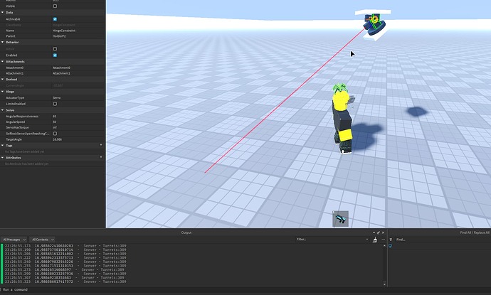This screenshot has height=295, width=491.
Task: Click the Find All / Replace All title
Action: [475, 232]
